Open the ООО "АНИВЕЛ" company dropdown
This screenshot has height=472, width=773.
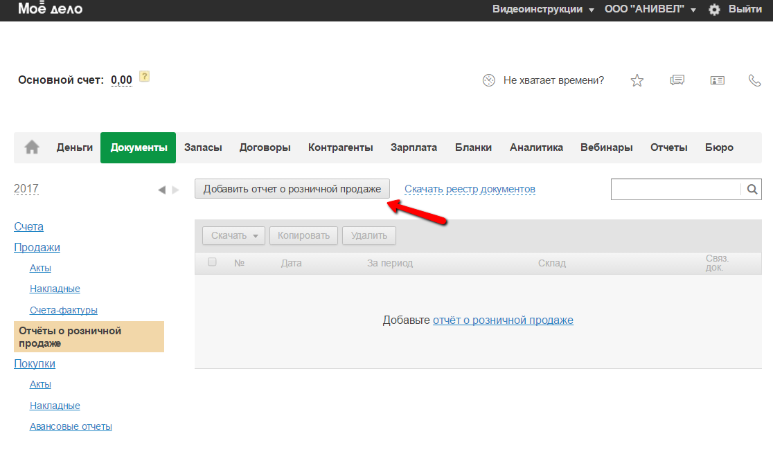click(650, 10)
